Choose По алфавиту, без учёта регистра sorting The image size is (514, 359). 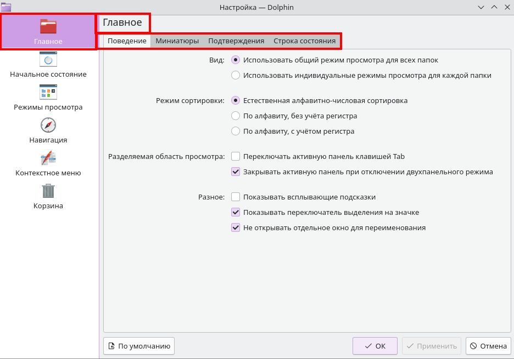click(236, 116)
